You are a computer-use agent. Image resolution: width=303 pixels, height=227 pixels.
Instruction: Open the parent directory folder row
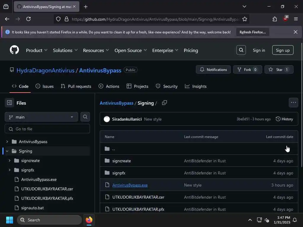[199, 149]
